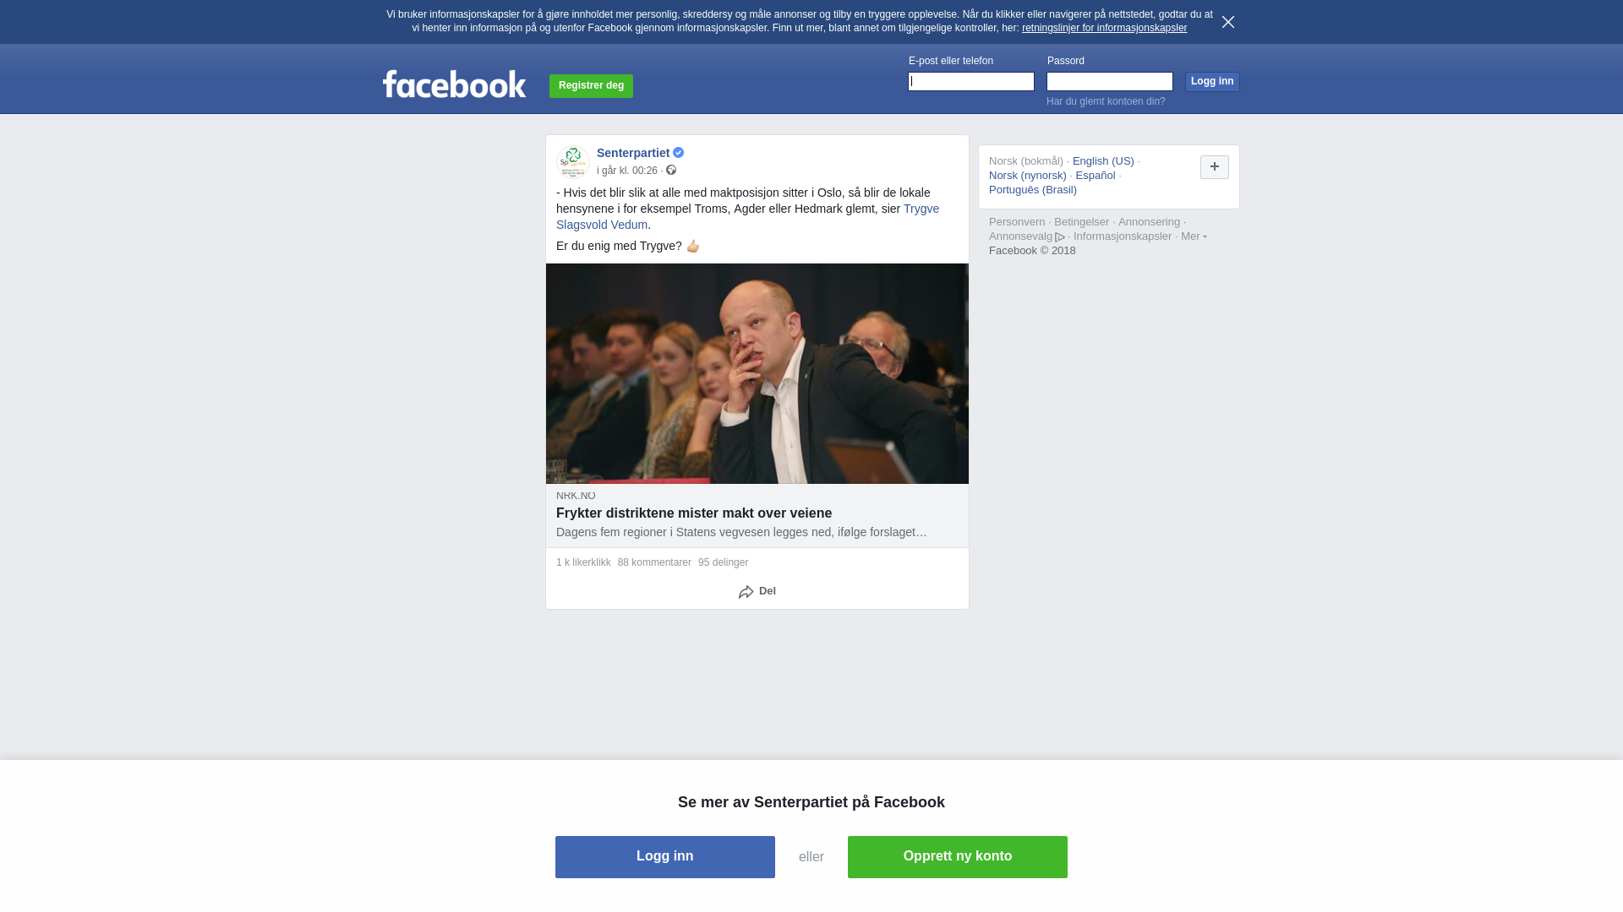Open the Trygve Slagsvold Vedum link
The width and height of the screenshot is (1623, 912).
747,216
